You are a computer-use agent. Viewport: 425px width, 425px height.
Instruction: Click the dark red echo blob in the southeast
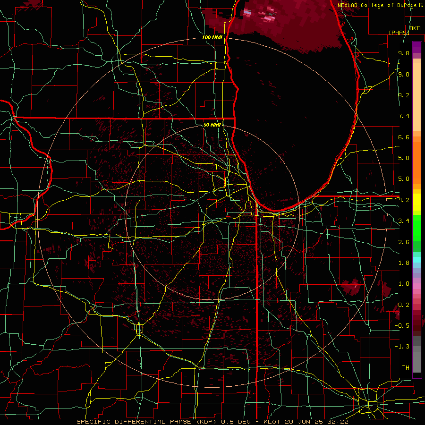(x=351, y=287)
